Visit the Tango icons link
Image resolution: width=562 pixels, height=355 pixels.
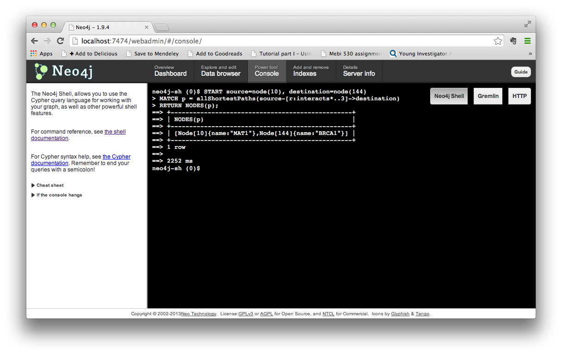point(422,314)
